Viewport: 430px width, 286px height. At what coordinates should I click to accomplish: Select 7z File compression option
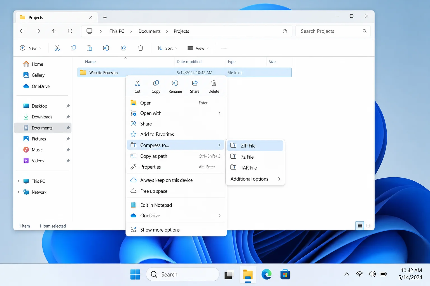click(x=255, y=157)
